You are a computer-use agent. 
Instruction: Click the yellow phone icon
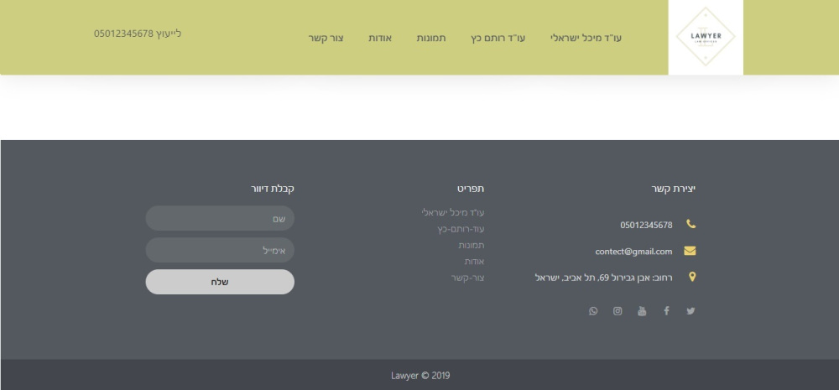pos(690,224)
